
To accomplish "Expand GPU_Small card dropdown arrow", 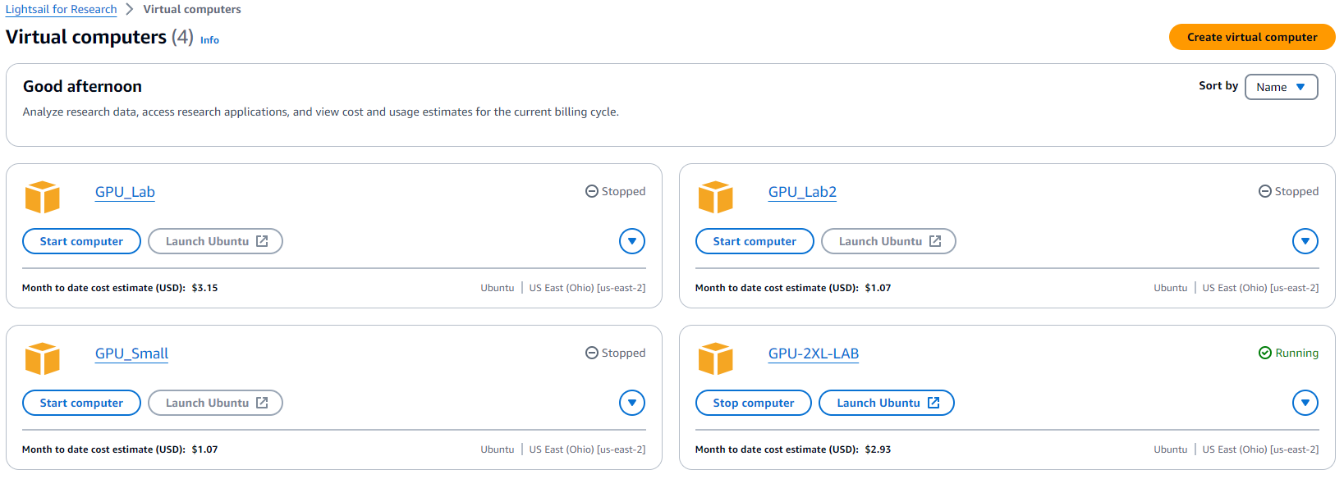I will pos(632,403).
